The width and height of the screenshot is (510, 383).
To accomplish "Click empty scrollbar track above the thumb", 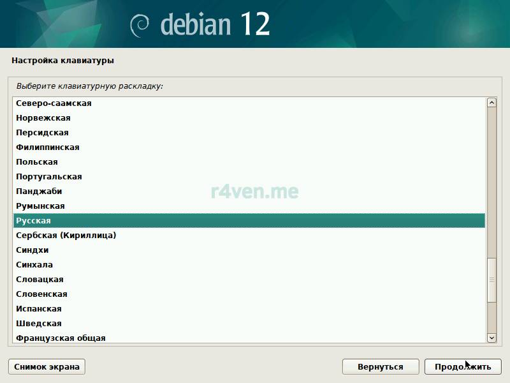I will tap(492, 179).
